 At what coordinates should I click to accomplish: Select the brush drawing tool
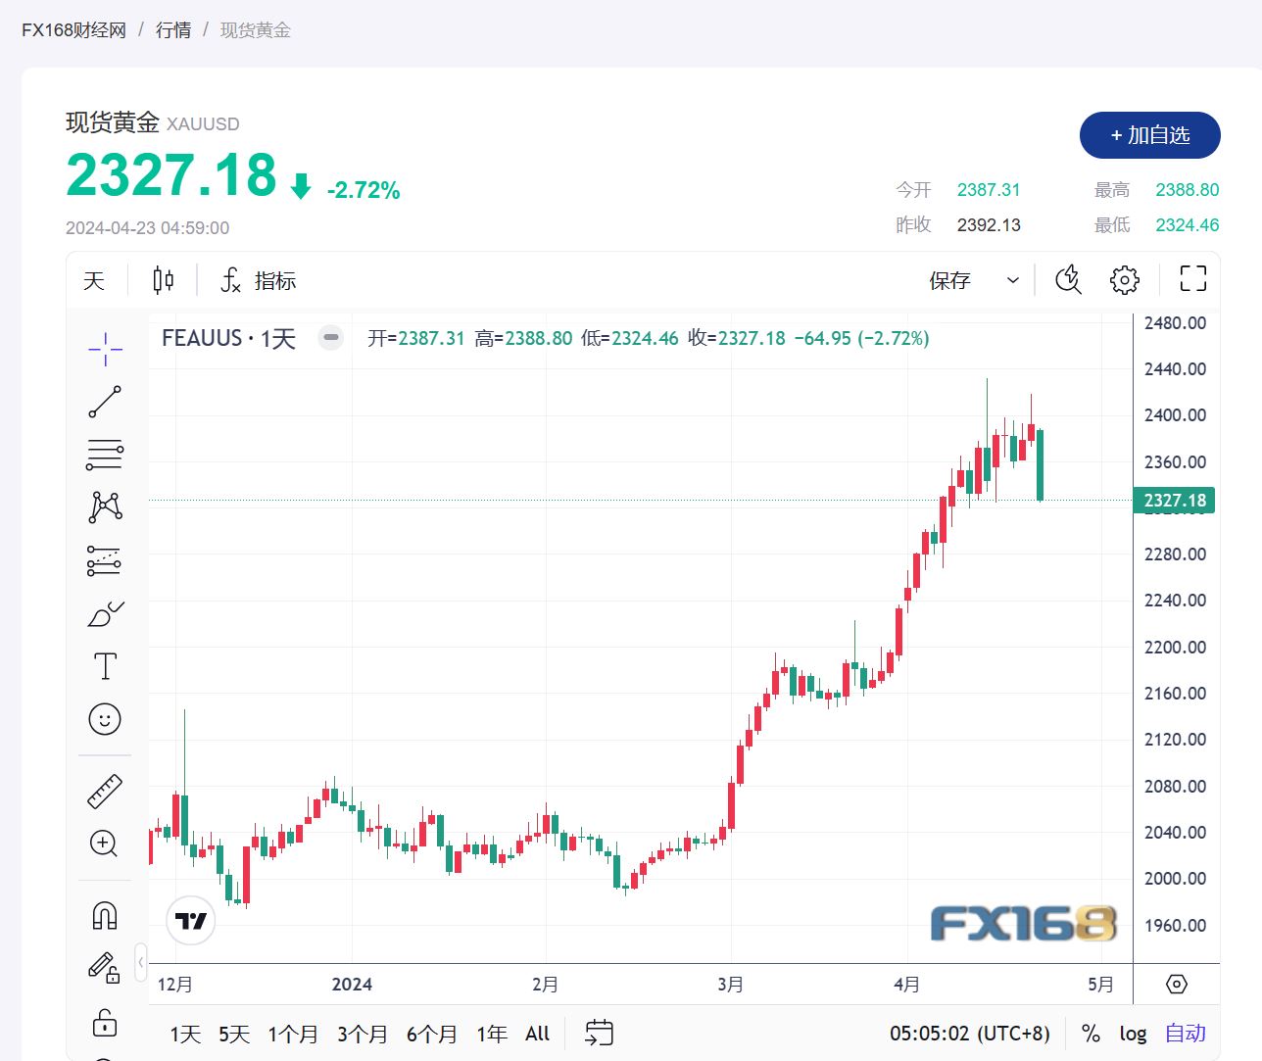105,614
